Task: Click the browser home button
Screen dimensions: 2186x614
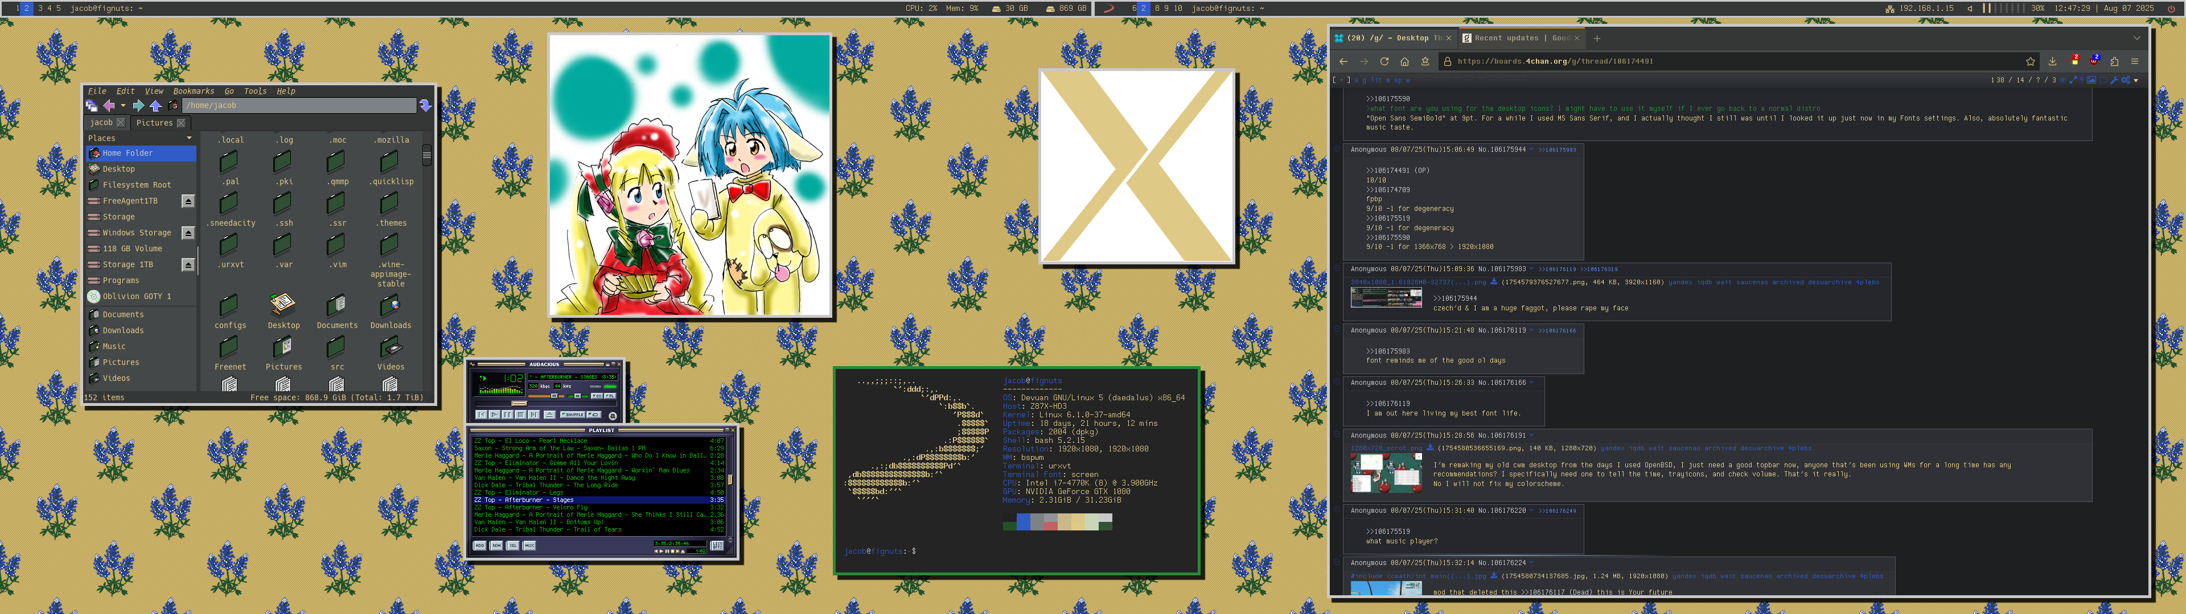Action: [1404, 61]
